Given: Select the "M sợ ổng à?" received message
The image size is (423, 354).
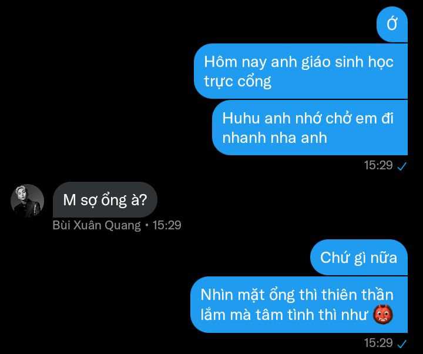Looking at the screenshot, I should click(105, 199).
